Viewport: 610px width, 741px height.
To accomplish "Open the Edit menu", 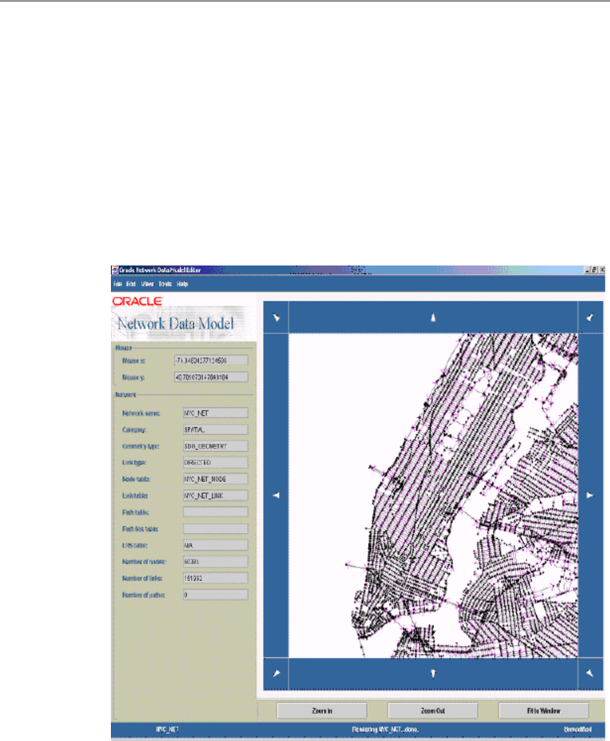I will [x=131, y=284].
